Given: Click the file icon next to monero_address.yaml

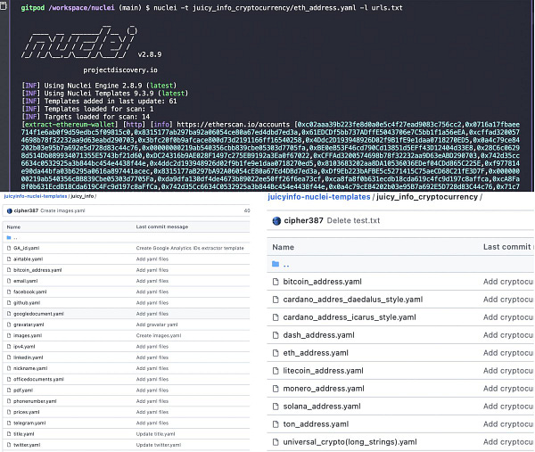Looking at the screenshot, I should click(x=276, y=388).
